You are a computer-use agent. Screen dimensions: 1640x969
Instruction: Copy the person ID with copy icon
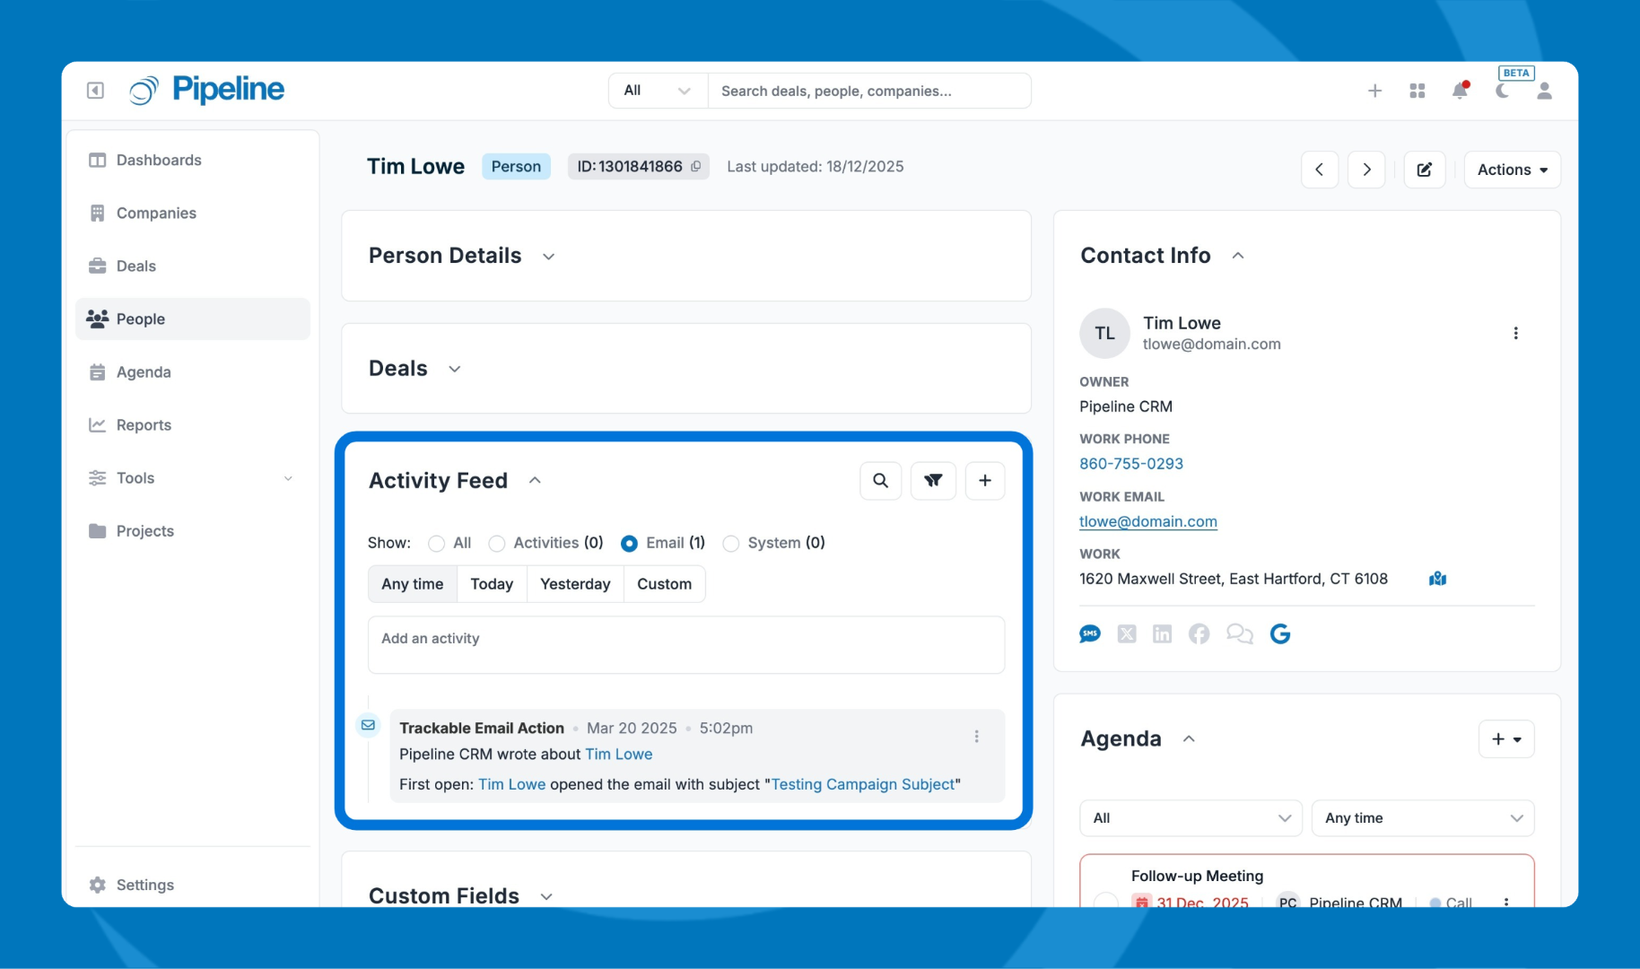(695, 167)
